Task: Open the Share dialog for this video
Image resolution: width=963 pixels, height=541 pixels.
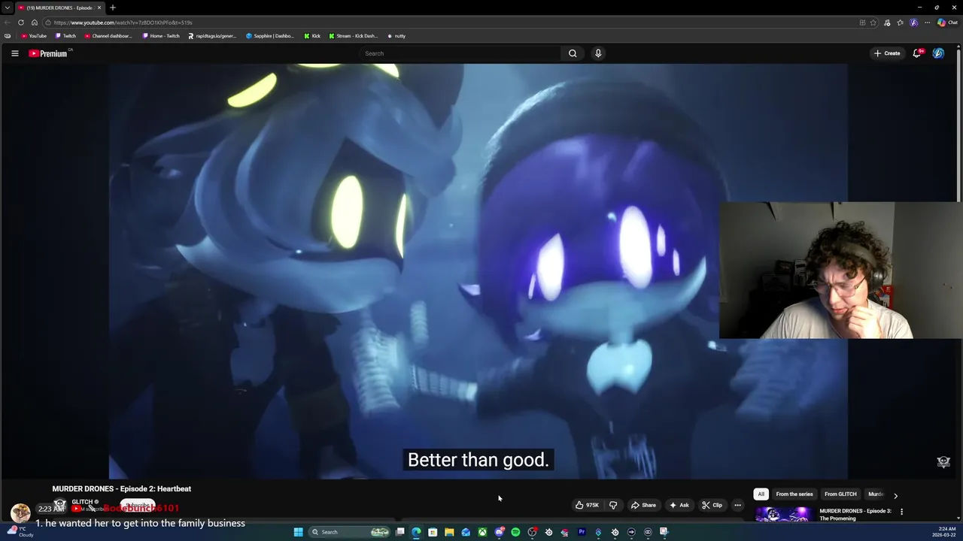Action: coord(643,505)
